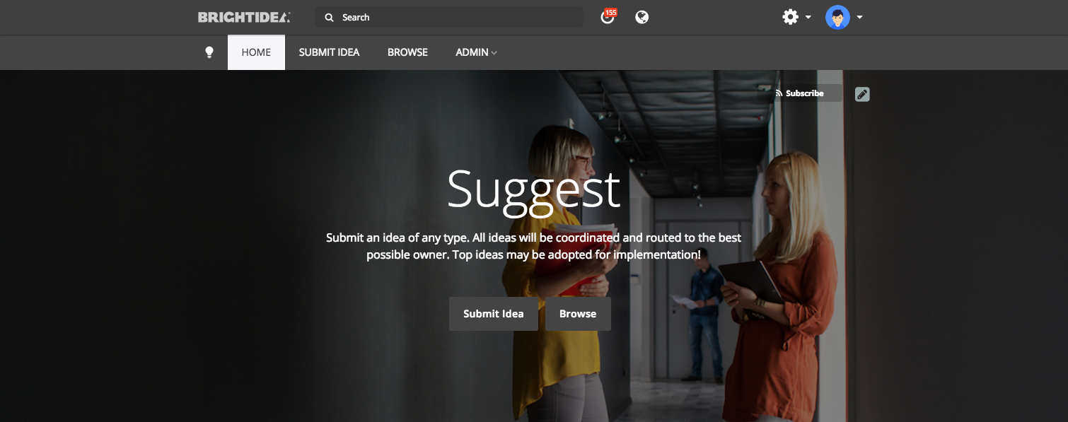Click the Submit Idea button

[494, 314]
